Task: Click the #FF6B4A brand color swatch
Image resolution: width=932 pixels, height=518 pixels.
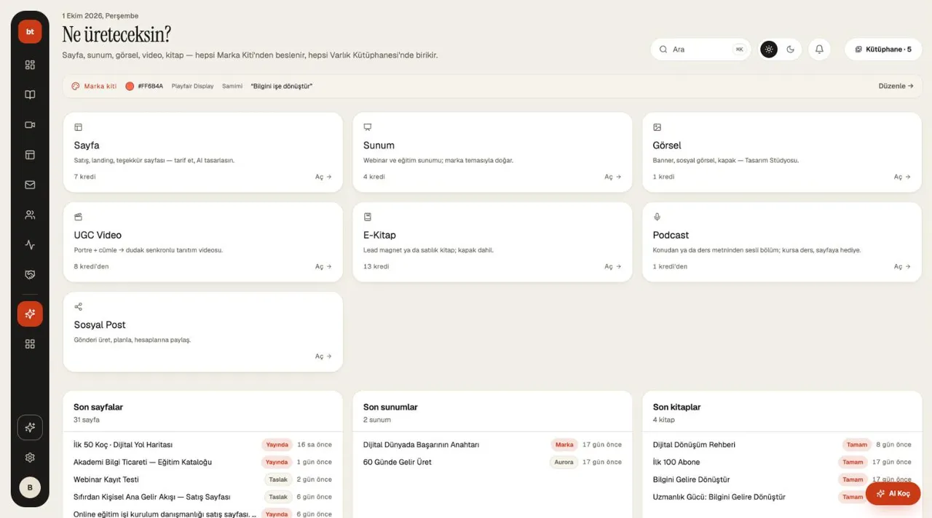Action: (x=130, y=86)
